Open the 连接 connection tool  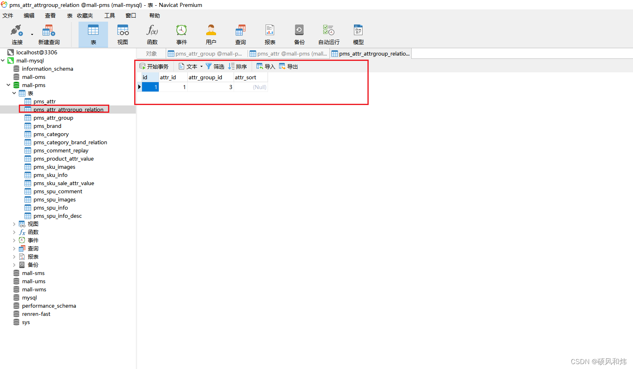pos(16,34)
